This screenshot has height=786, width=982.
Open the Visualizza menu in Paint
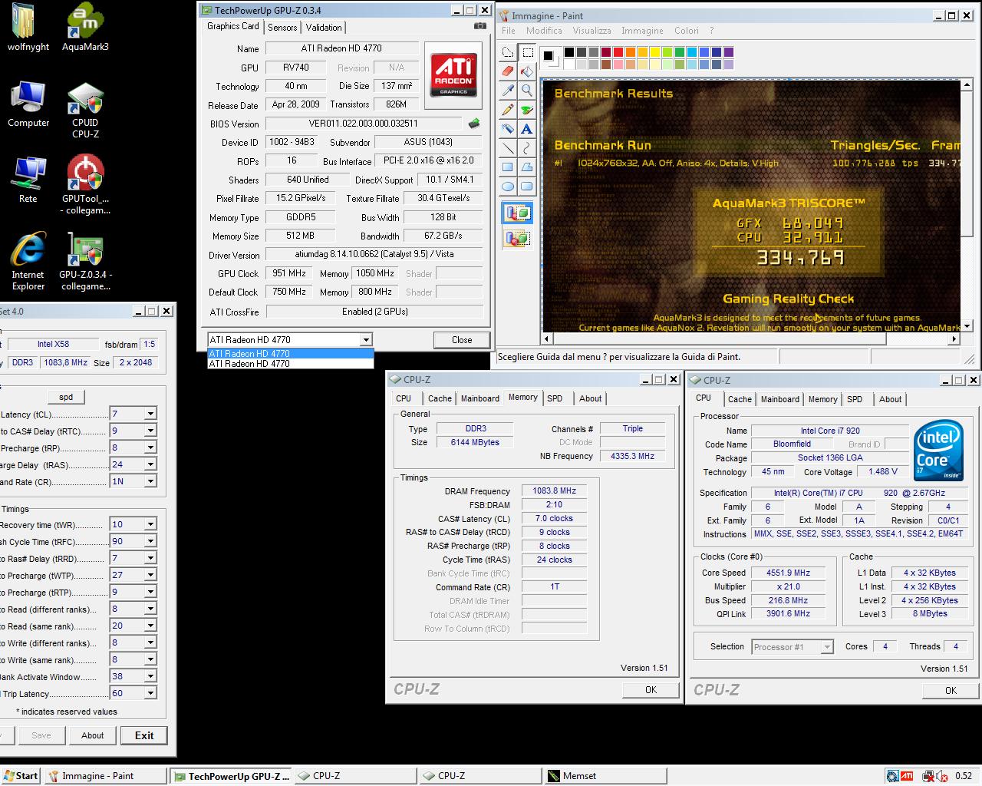pyautogui.click(x=592, y=31)
